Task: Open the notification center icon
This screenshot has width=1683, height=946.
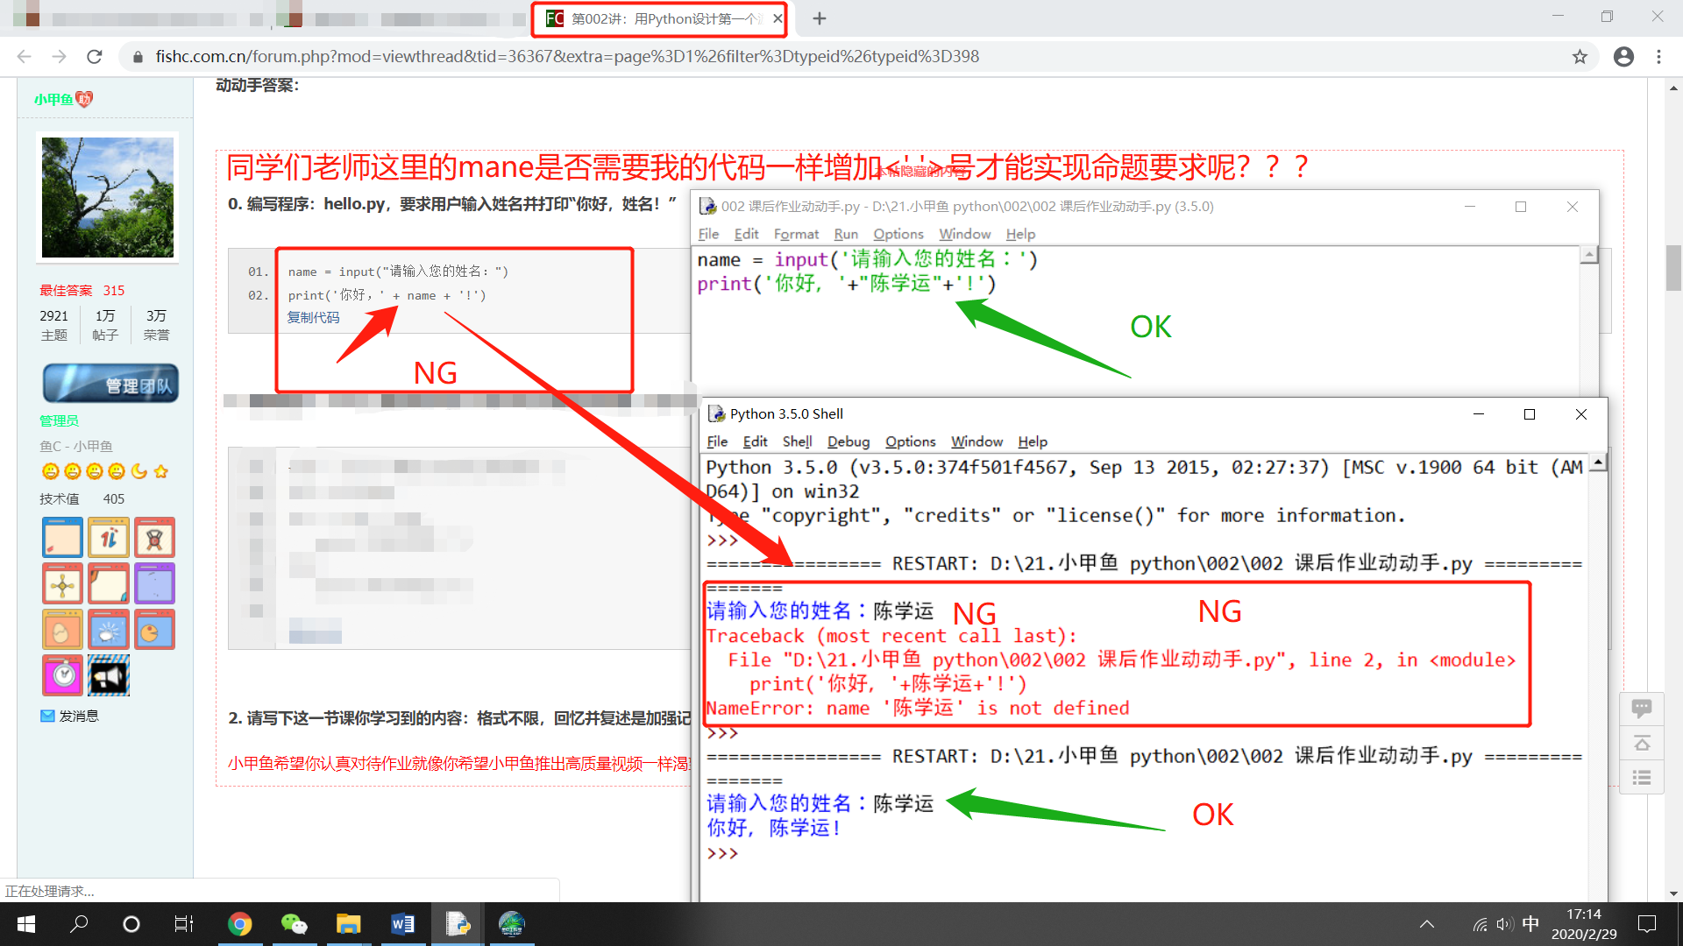Action: (1647, 924)
